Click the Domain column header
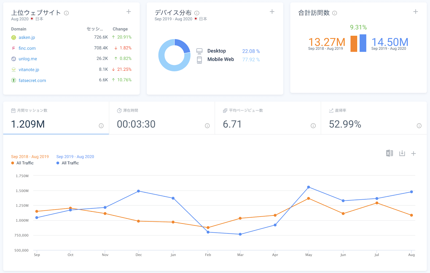 19,29
